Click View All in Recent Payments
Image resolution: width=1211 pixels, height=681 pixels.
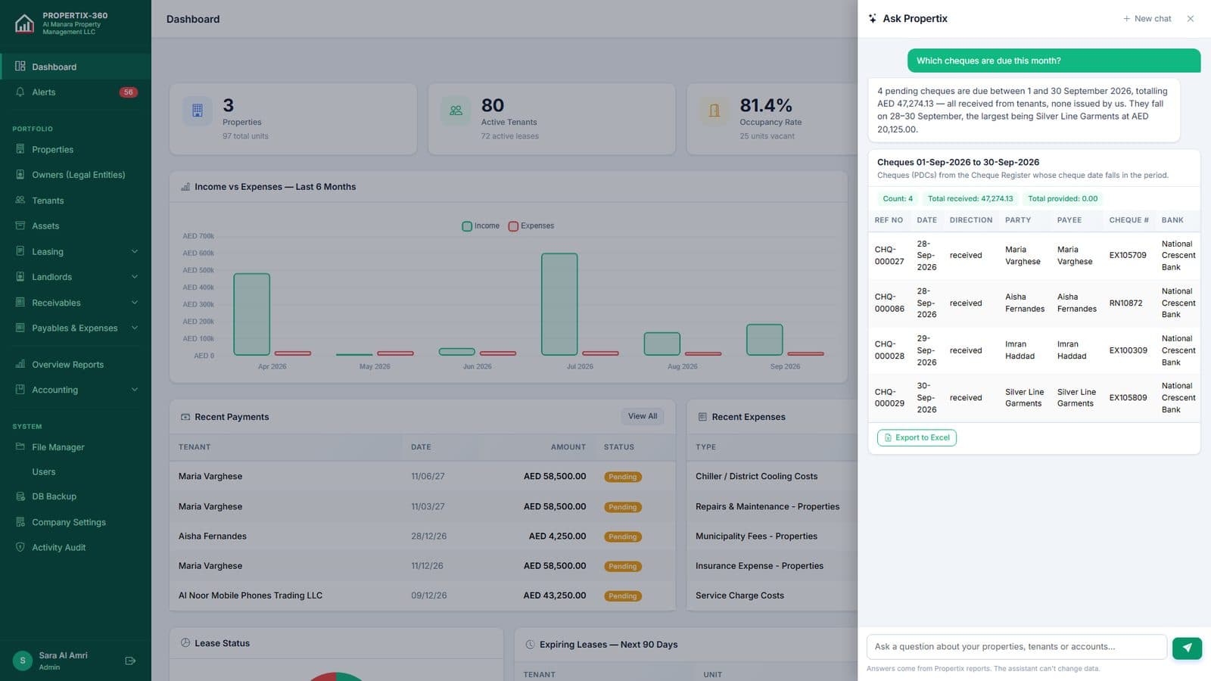click(x=643, y=416)
